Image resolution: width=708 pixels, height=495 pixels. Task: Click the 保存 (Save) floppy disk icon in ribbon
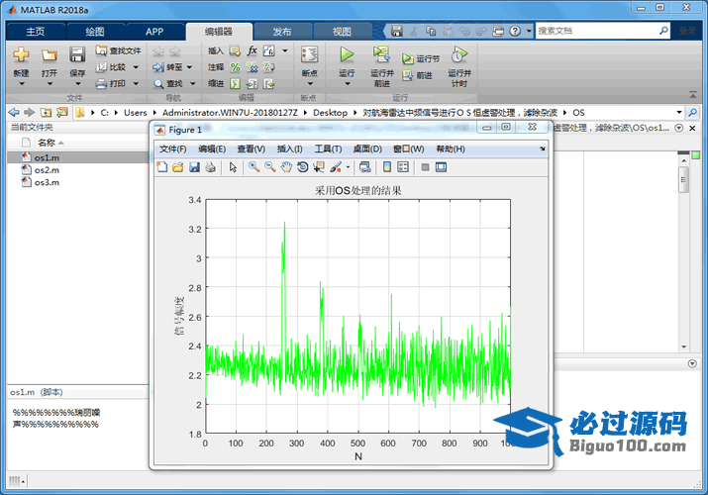(x=77, y=55)
